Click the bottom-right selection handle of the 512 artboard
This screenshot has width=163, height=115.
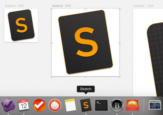click(119, 76)
